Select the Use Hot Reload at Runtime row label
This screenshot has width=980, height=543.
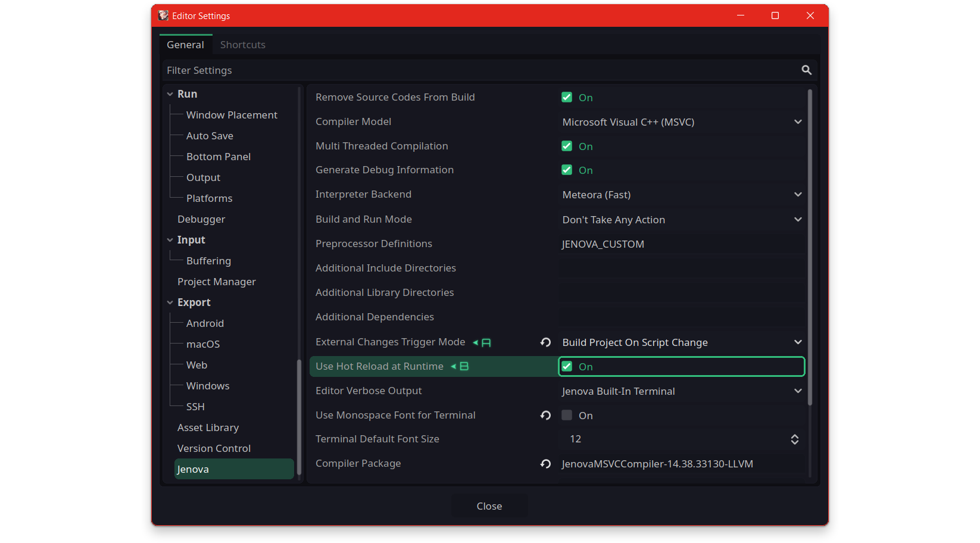click(379, 367)
